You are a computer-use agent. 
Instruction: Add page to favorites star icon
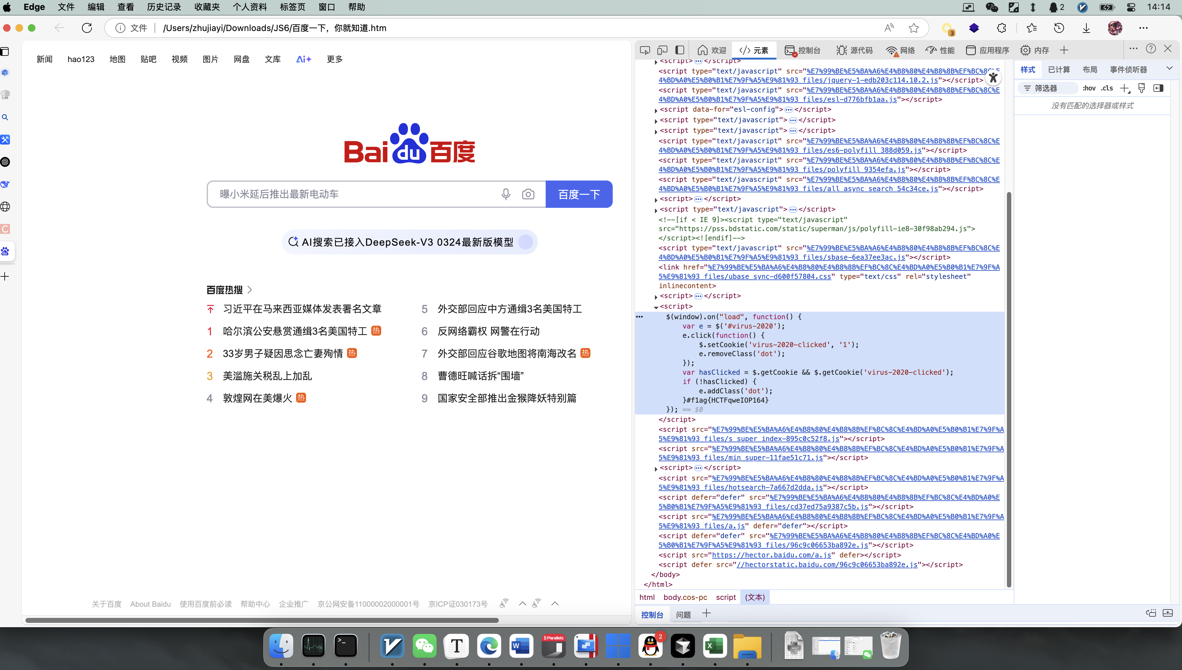pos(914,28)
